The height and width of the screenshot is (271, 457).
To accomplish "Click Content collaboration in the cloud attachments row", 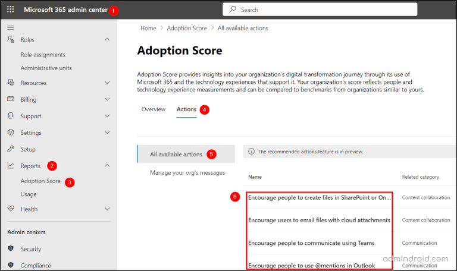I will (x=426, y=220).
